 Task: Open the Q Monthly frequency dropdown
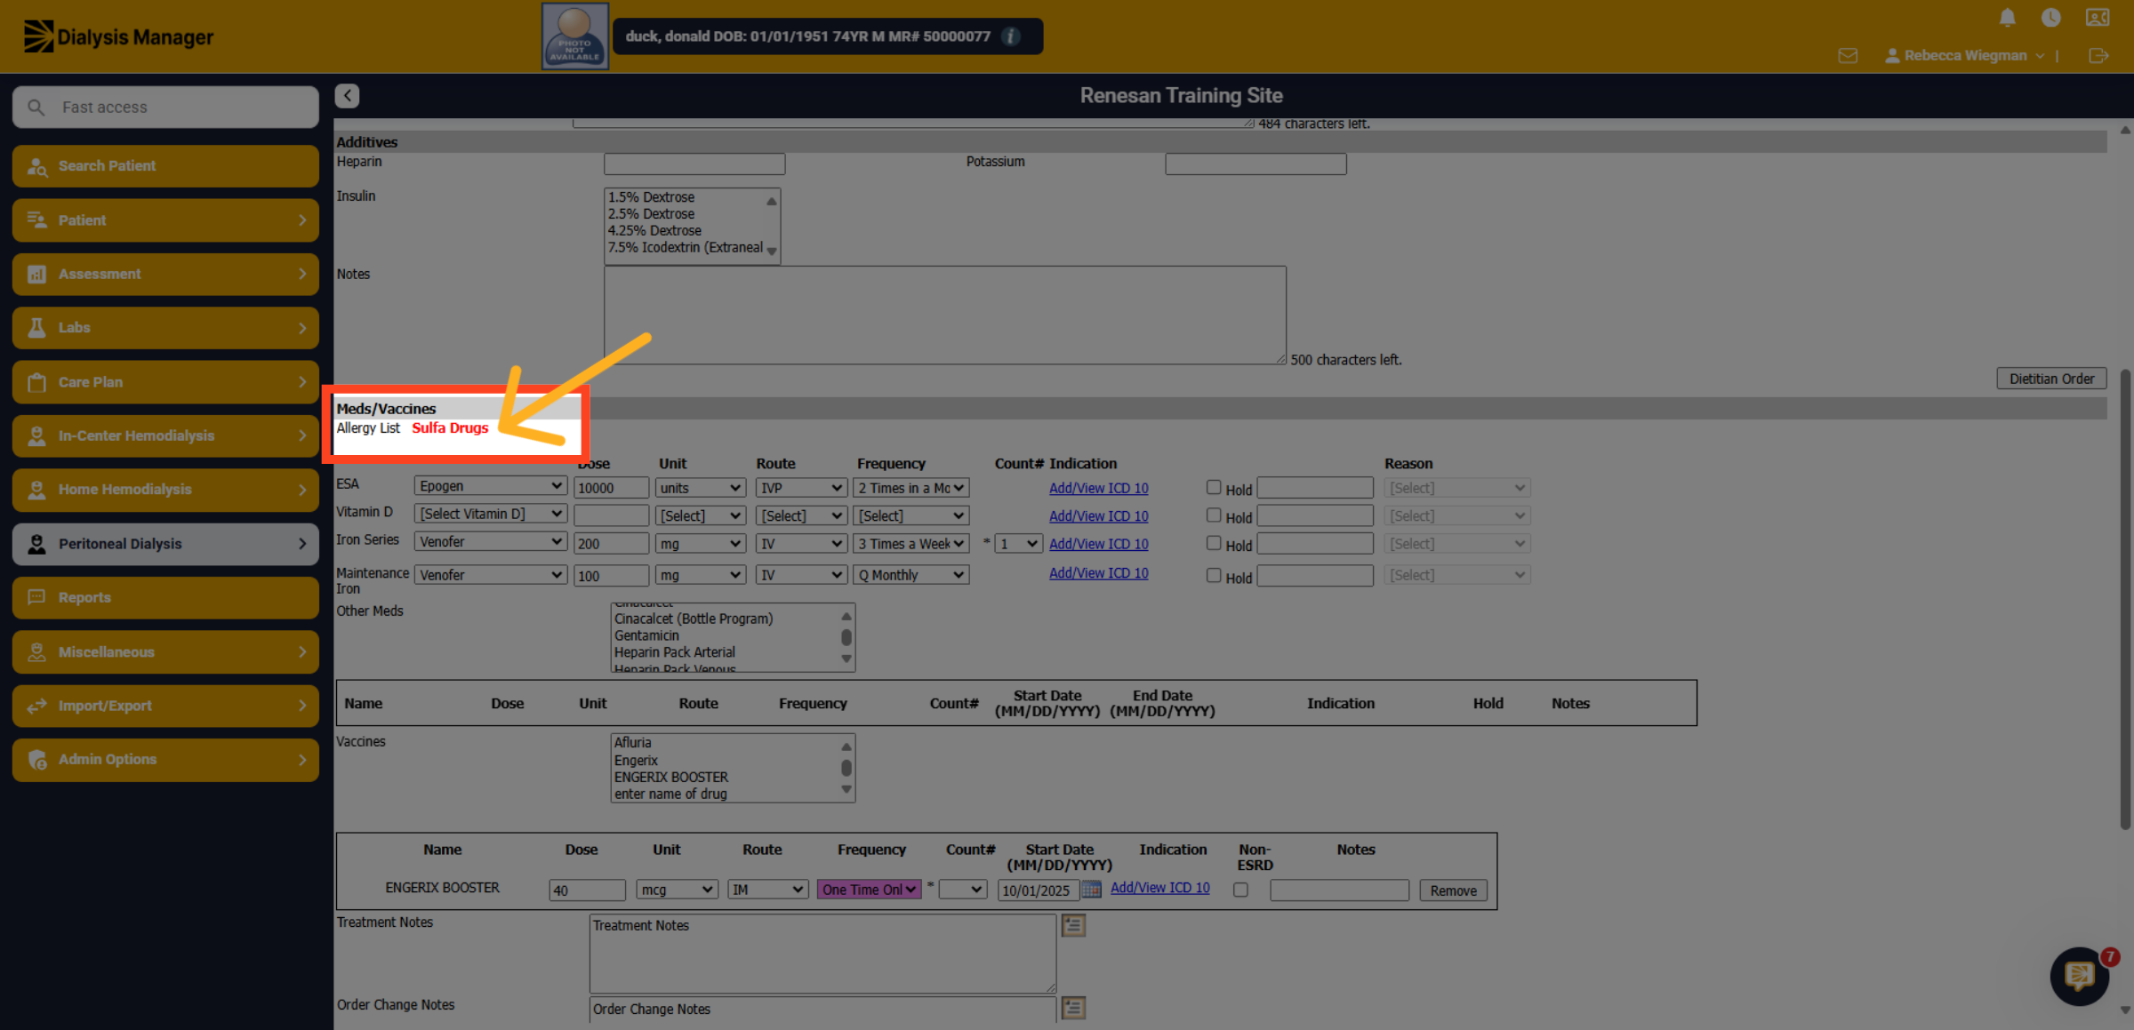(911, 575)
